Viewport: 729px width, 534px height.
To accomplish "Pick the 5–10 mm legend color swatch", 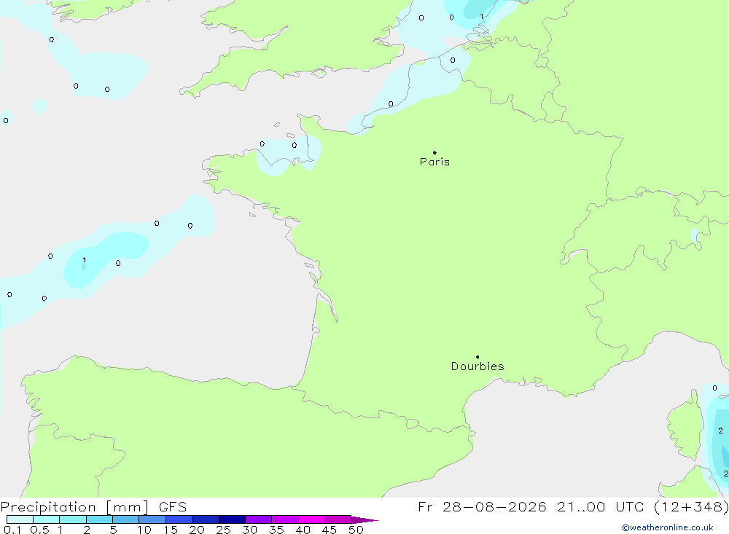I will click(x=126, y=519).
